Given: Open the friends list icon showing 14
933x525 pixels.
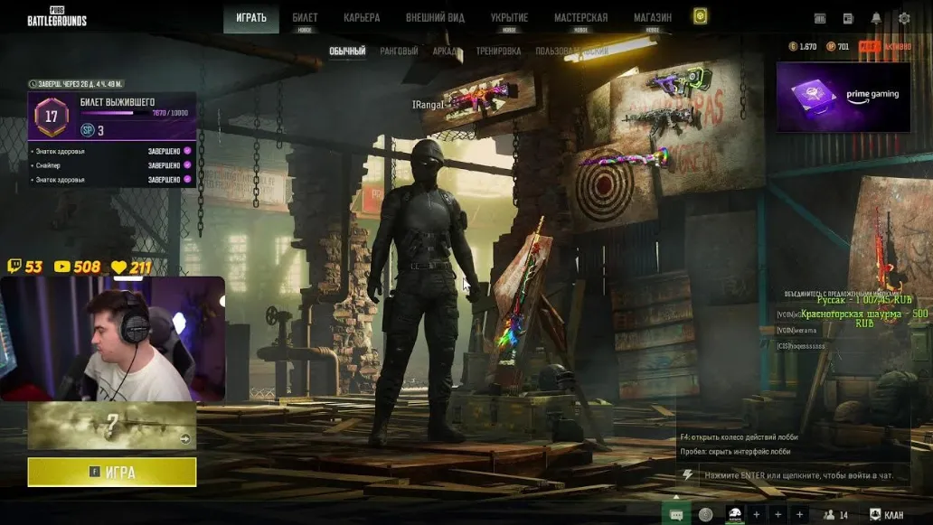Looking at the screenshot, I should [829, 515].
